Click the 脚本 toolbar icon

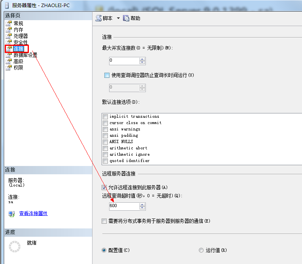98,18
